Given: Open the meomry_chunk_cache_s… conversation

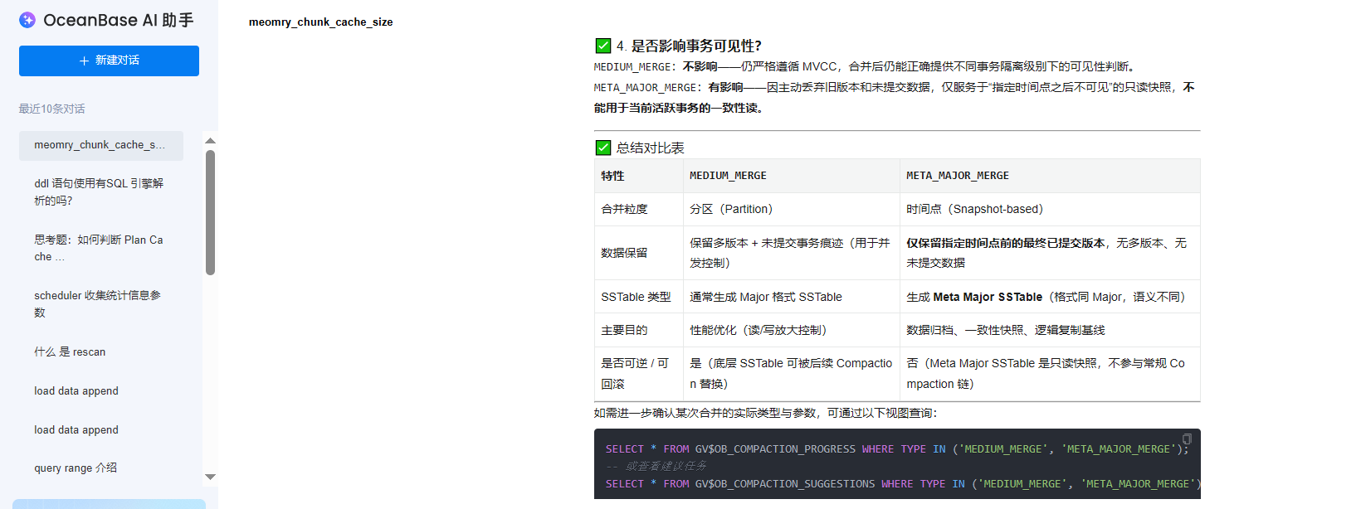Looking at the screenshot, I should [x=100, y=145].
